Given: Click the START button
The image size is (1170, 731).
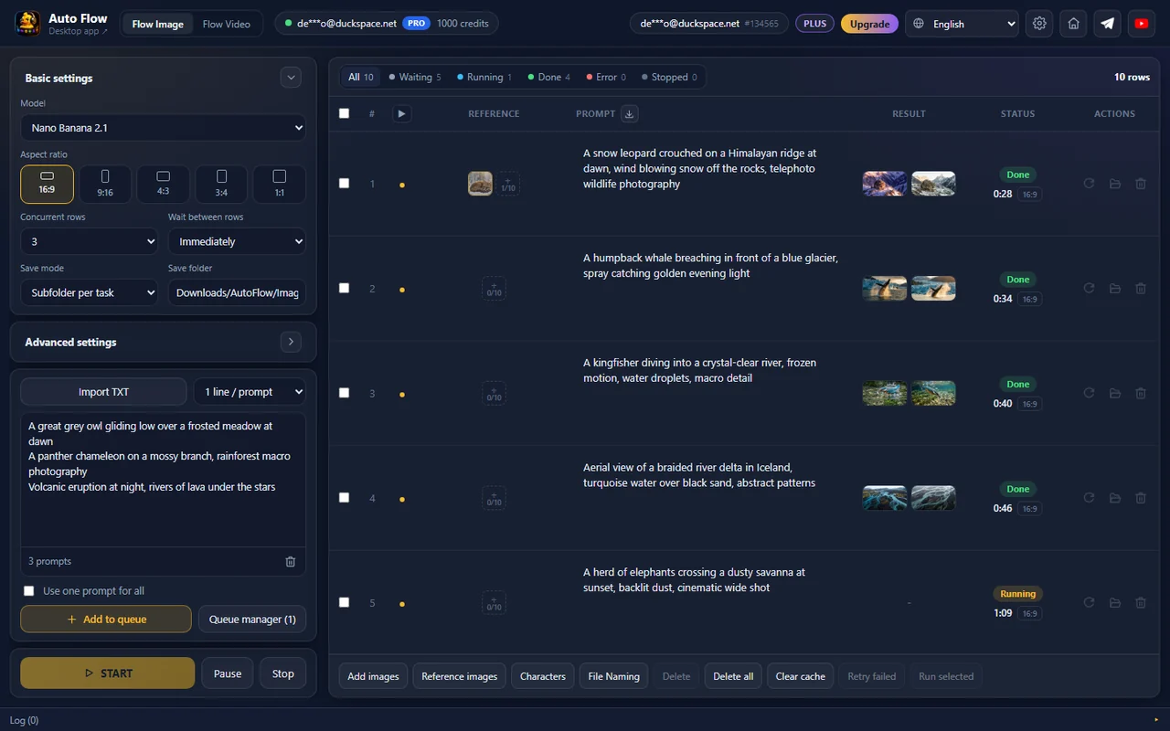Looking at the screenshot, I should [x=108, y=673].
